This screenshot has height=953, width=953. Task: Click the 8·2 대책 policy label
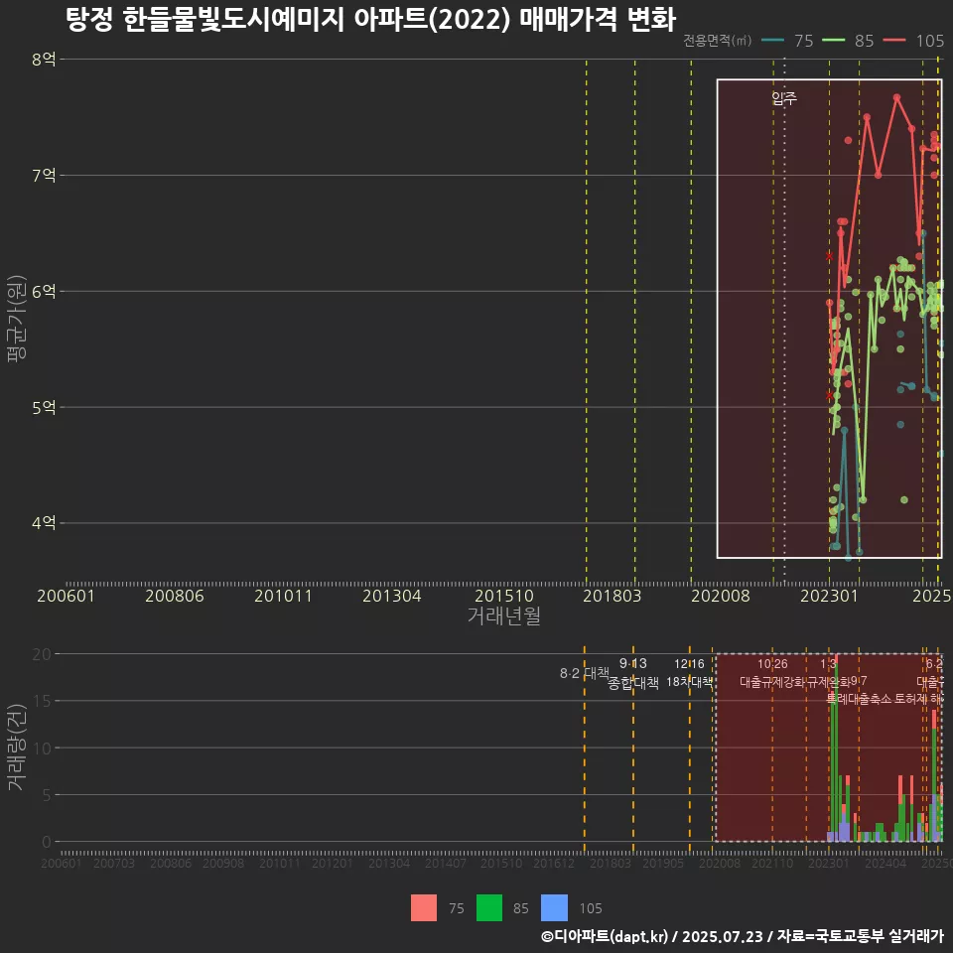pos(584,673)
